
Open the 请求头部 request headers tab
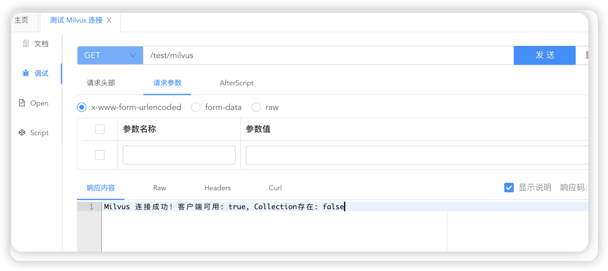[x=101, y=83]
